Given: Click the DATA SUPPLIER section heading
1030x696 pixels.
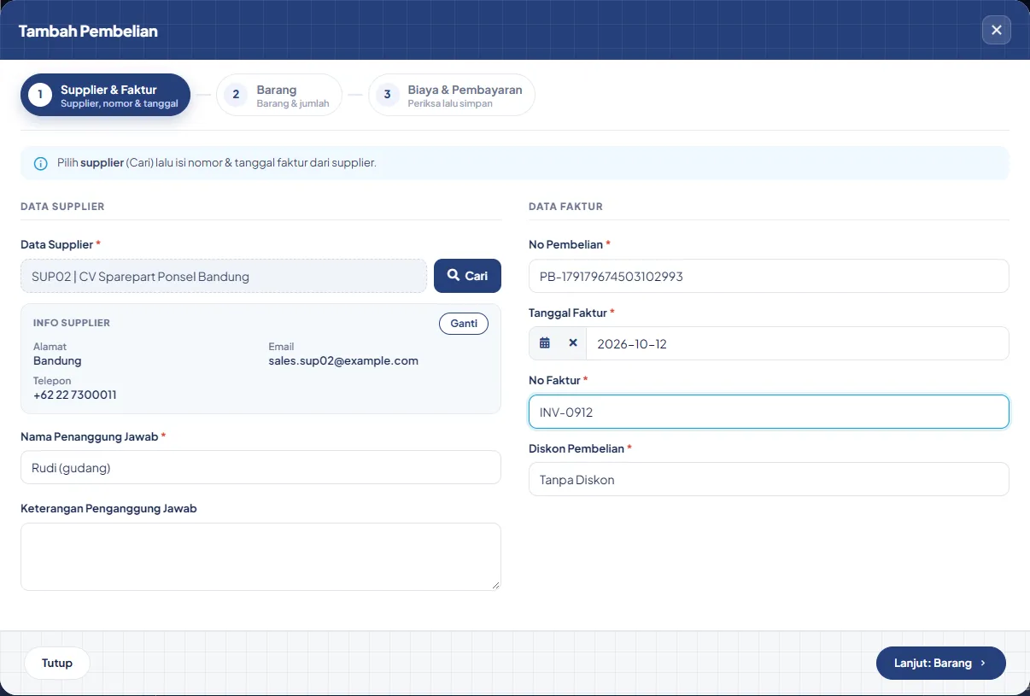Looking at the screenshot, I should [62, 207].
